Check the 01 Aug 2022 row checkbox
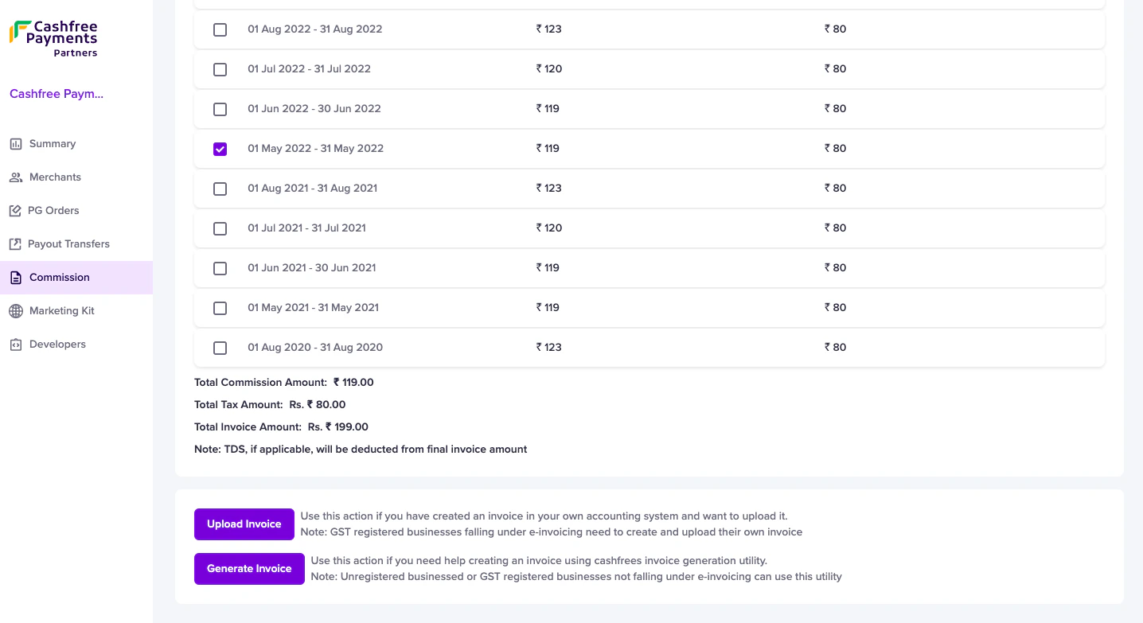The height and width of the screenshot is (623, 1143). click(x=220, y=29)
